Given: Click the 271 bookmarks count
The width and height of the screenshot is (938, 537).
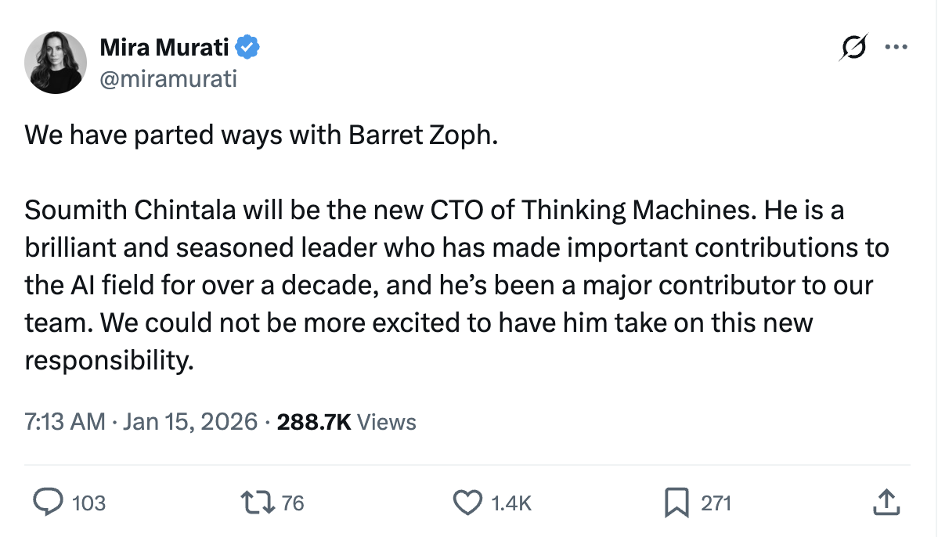Looking at the screenshot, I should point(716,503).
